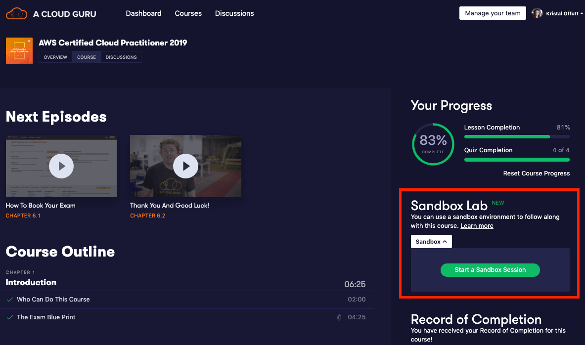Click the Thank You And Good Luck! title
This screenshot has width=585, height=345.
[170, 206]
